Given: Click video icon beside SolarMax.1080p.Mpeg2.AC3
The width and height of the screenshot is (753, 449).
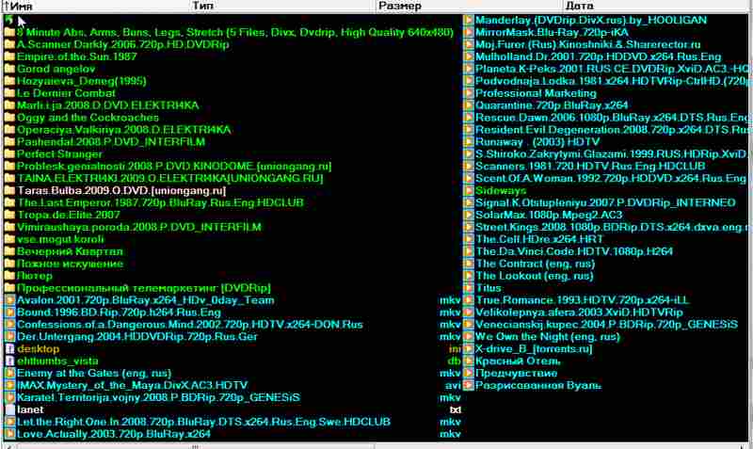Looking at the screenshot, I should (468, 215).
